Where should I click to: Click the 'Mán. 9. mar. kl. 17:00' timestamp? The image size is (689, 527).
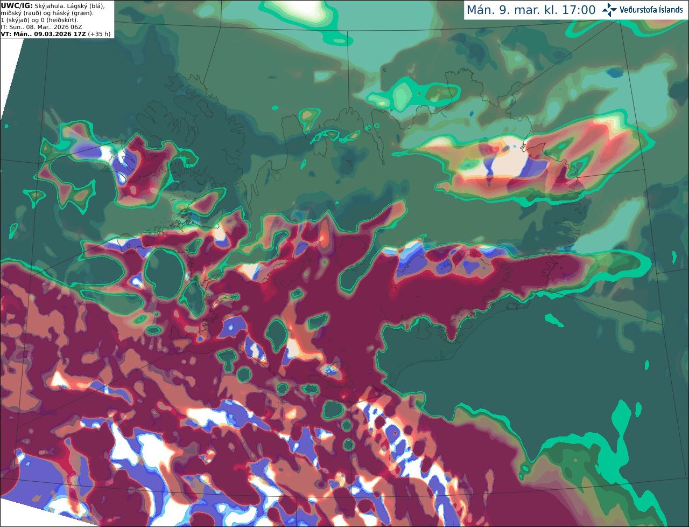(x=531, y=10)
